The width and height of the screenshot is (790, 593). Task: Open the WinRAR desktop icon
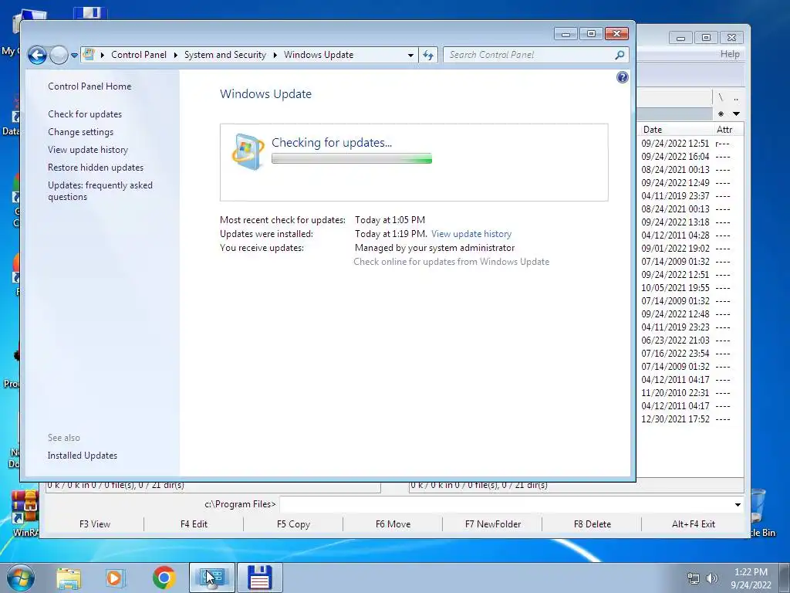point(25,513)
